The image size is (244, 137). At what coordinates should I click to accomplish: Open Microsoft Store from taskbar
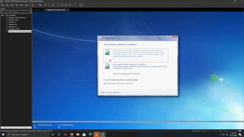tap(84, 134)
